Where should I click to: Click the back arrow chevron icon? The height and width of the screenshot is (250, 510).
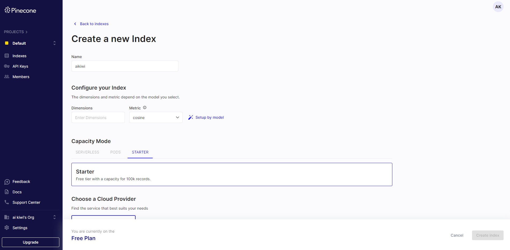75,24
